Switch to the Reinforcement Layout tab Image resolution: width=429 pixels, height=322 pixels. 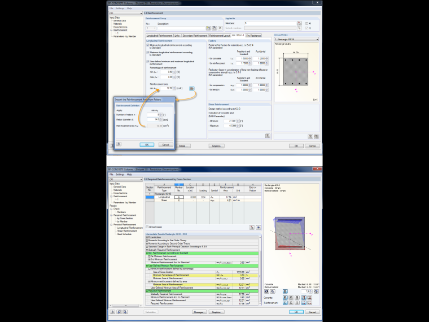pyautogui.click(x=220, y=36)
